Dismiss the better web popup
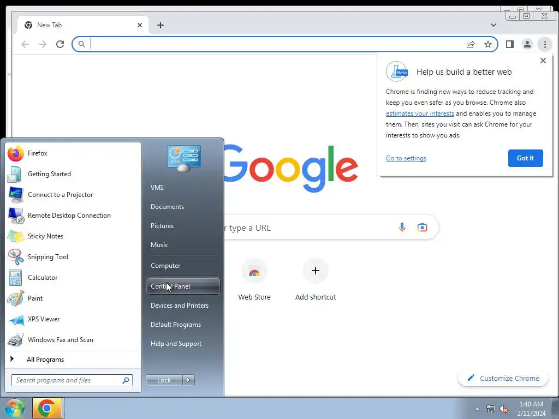This screenshot has width=559, height=419. [543, 61]
